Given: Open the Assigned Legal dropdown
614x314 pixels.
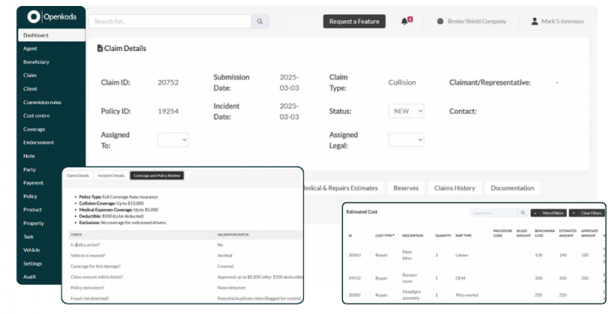Looking at the screenshot, I should [x=406, y=140].
